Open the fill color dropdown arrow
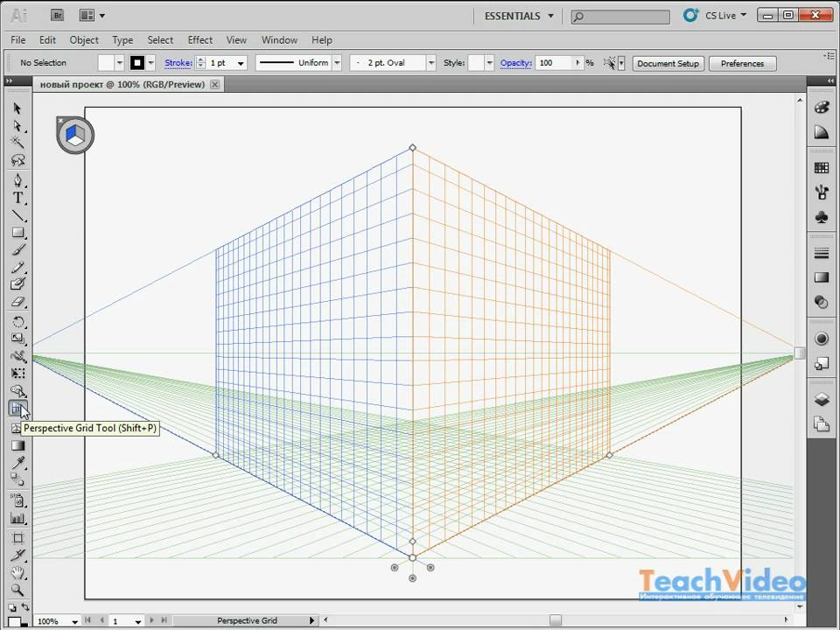This screenshot has width=840, height=630. [120, 63]
